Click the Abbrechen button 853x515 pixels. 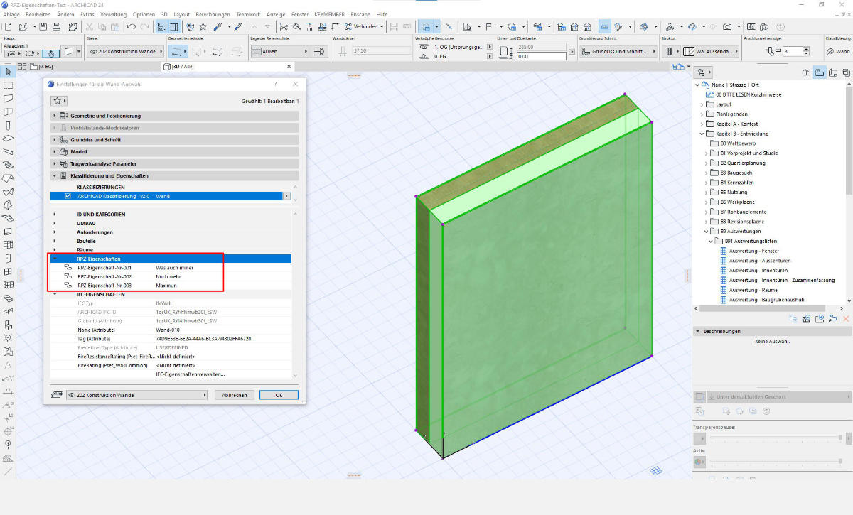[x=235, y=395]
